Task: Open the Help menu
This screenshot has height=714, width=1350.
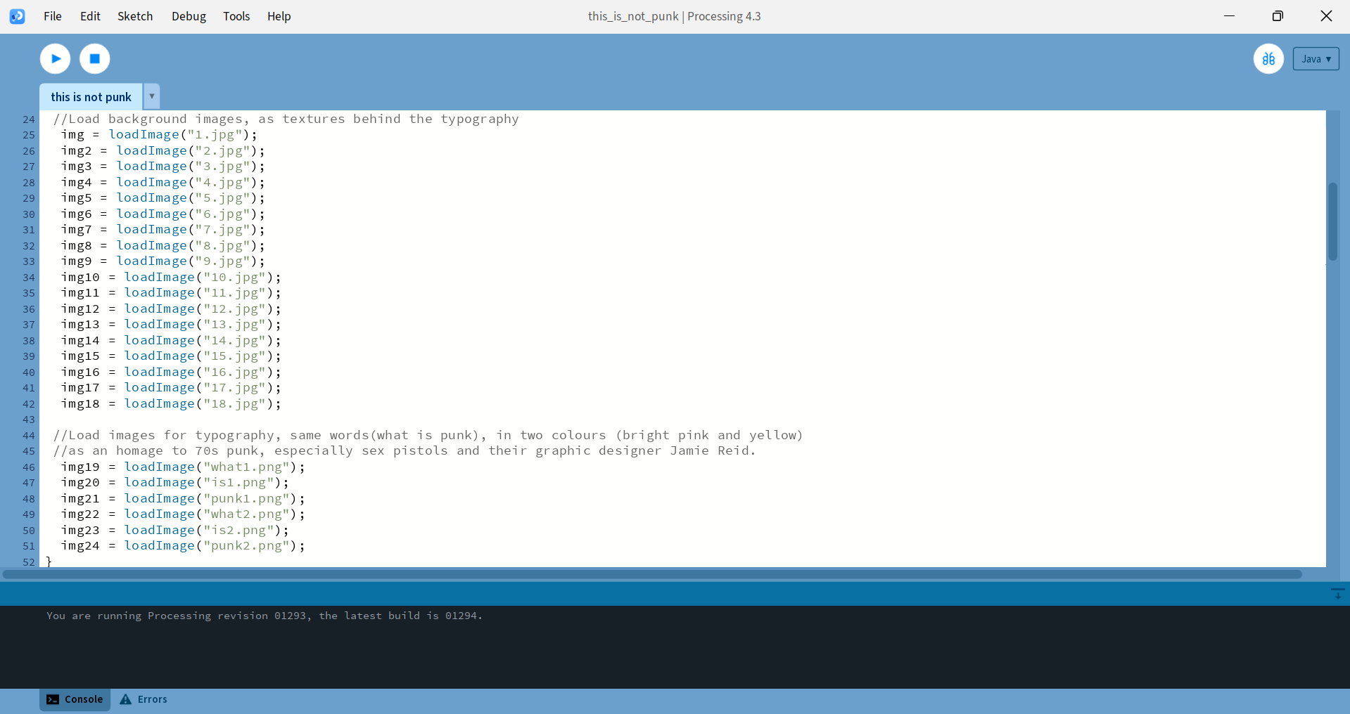Action: (279, 16)
